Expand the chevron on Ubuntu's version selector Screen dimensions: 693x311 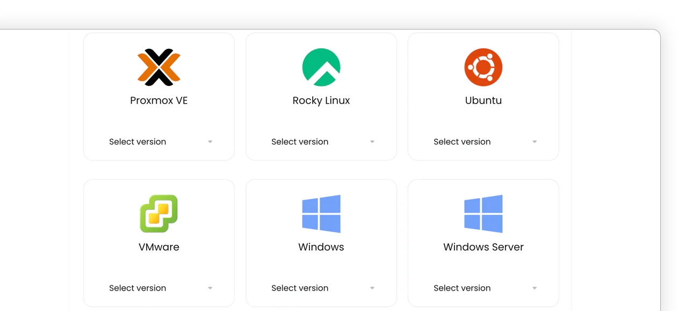(x=534, y=141)
